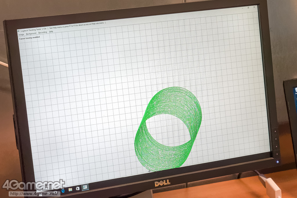
Task: Open File Explorer from the taskbar
Action: [x=70, y=190]
